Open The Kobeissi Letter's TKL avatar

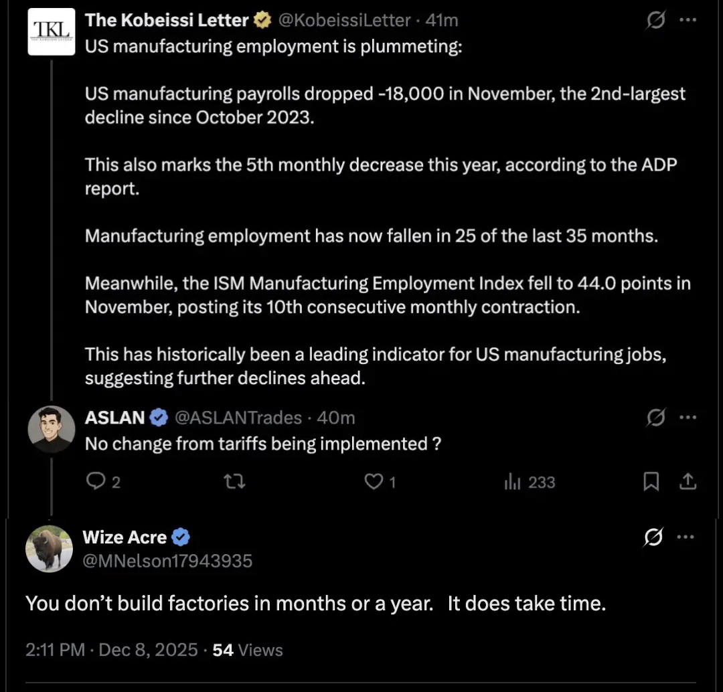[52, 31]
